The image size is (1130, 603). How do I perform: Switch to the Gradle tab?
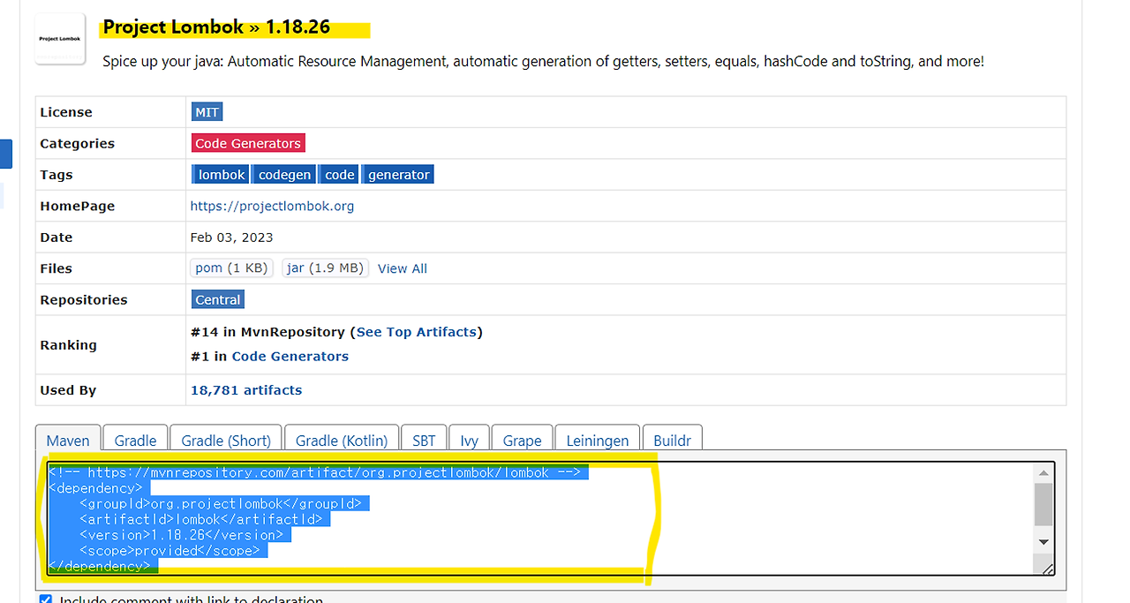135,440
